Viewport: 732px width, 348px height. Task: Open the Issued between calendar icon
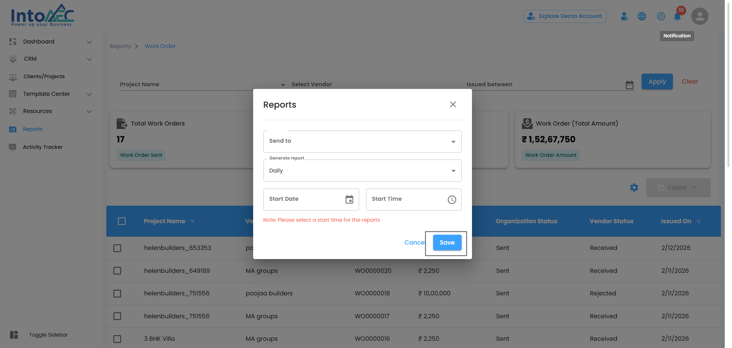tap(629, 85)
